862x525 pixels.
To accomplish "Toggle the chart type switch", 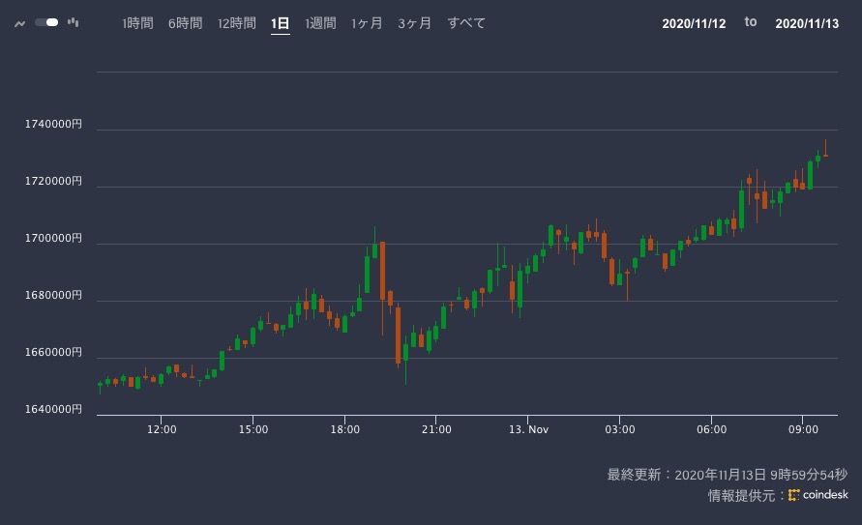I will click(46, 22).
